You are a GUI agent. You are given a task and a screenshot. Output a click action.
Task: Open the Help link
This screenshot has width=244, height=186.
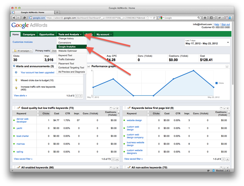pos(217,24)
